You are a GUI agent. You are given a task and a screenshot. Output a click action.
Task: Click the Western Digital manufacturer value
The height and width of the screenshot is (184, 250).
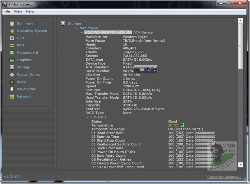click(x=136, y=37)
